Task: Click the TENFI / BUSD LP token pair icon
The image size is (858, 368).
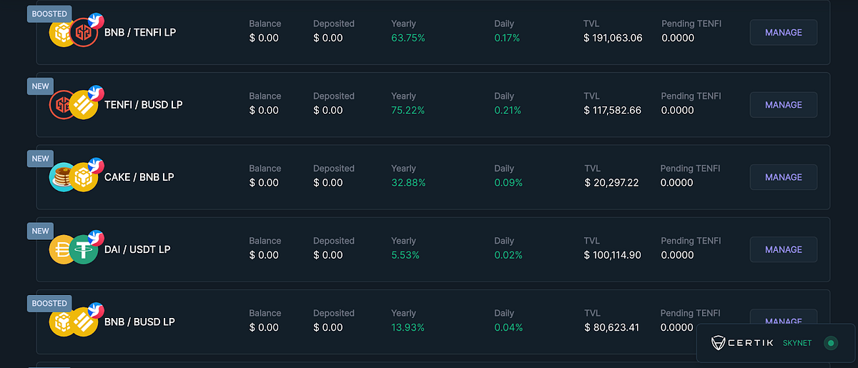Action: (73, 105)
